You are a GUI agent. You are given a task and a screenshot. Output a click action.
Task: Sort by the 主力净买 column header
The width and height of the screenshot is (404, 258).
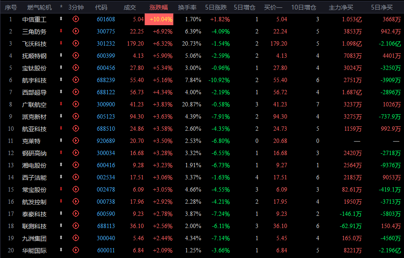coord(341,7)
